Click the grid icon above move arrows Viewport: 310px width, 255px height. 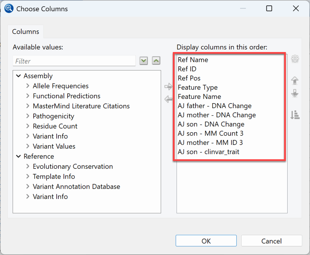coord(295,59)
